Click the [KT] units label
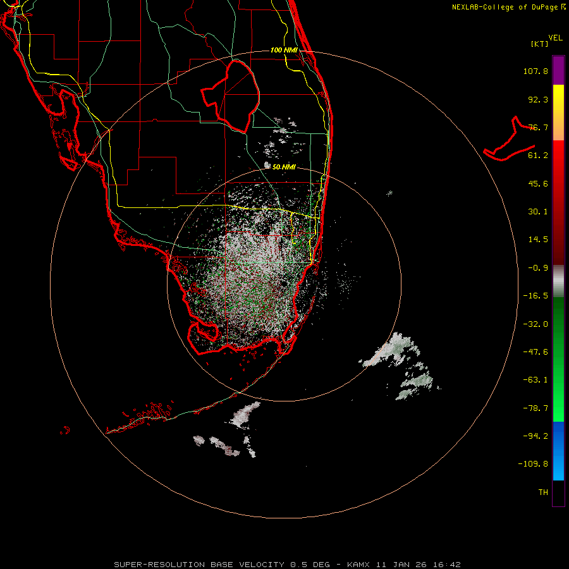Viewport: 569px width, 569px height. [x=540, y=44]
